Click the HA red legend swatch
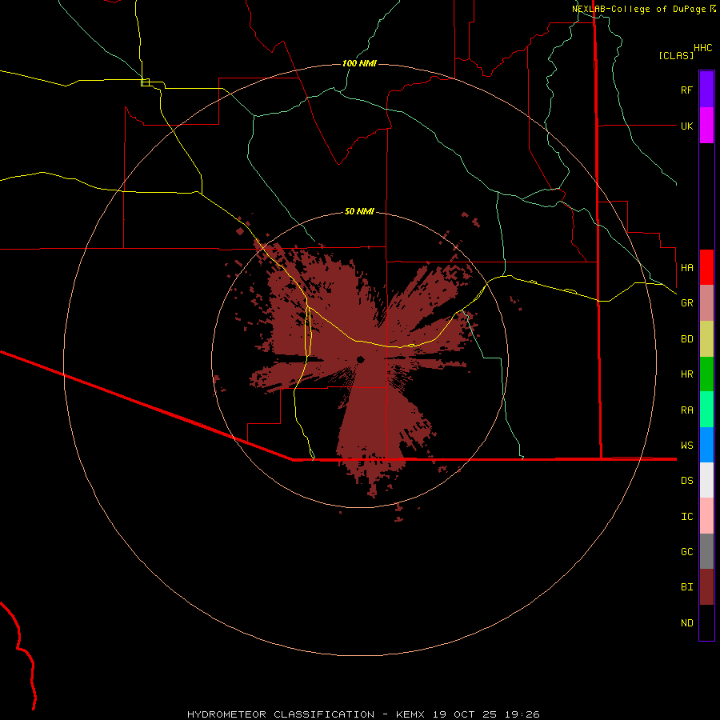 (x=706, y=267)
